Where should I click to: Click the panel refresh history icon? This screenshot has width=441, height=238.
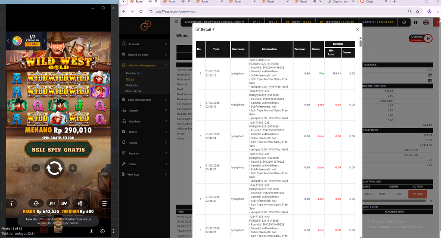404,22
